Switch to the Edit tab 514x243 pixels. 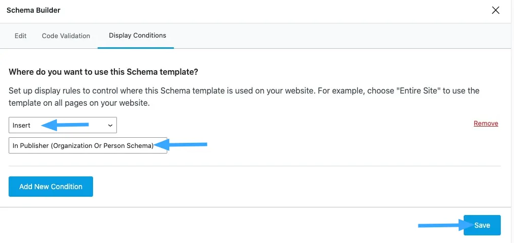click(20, 36)
